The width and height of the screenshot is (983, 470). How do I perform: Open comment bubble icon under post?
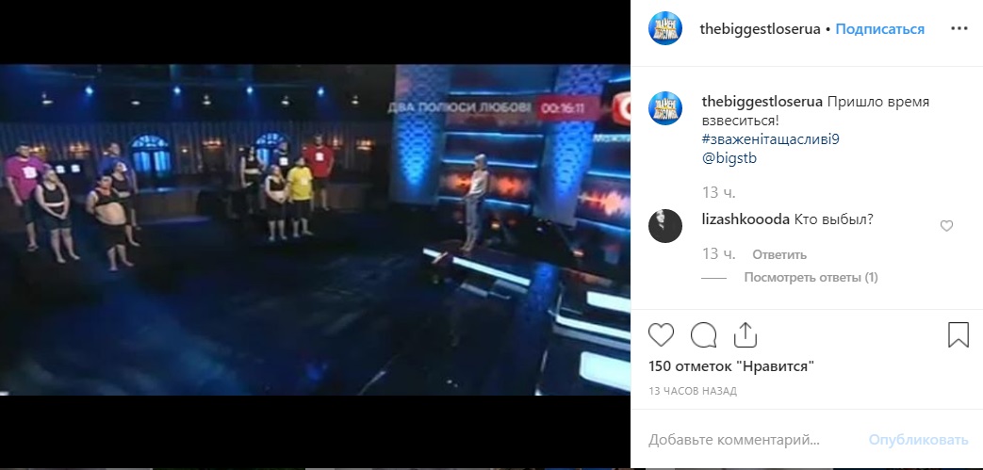[x=703, y=335]
